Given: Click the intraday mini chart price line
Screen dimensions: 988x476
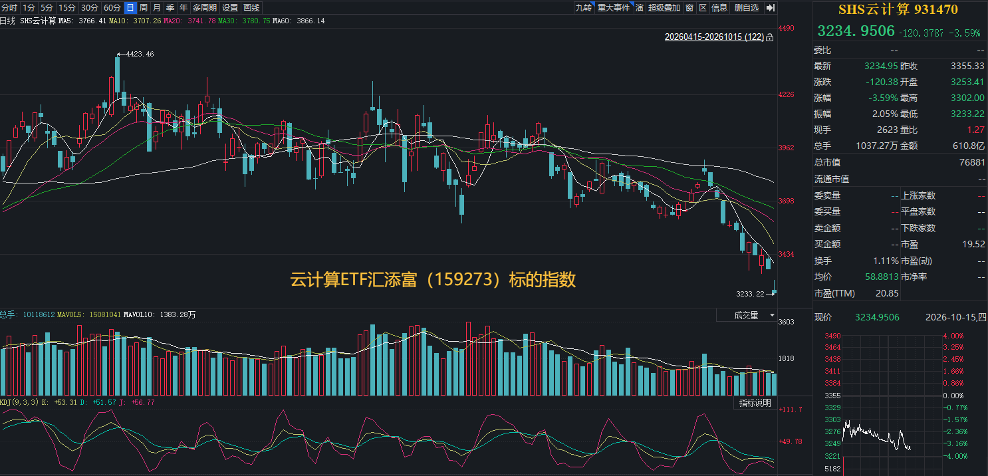Looking at the screenshot, I should coord(877,436).
